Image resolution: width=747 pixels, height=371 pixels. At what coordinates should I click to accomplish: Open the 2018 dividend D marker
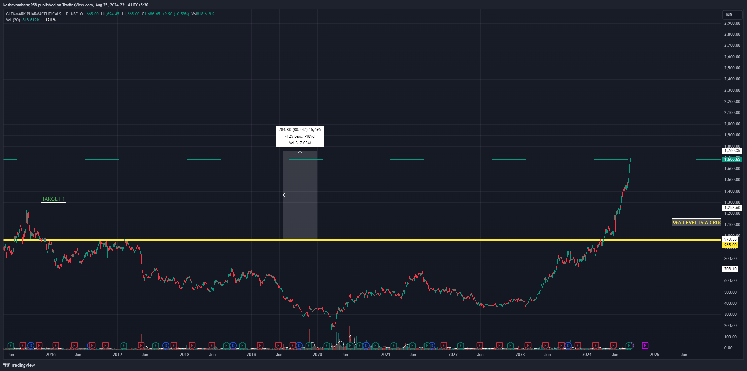pos(233,345)
